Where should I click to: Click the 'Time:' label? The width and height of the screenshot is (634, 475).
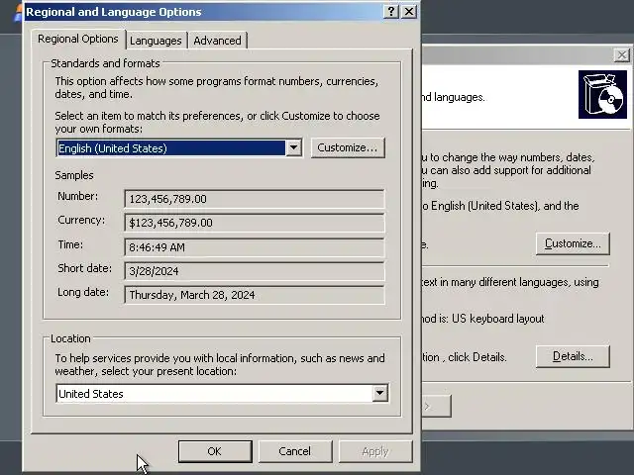[70, 244]
